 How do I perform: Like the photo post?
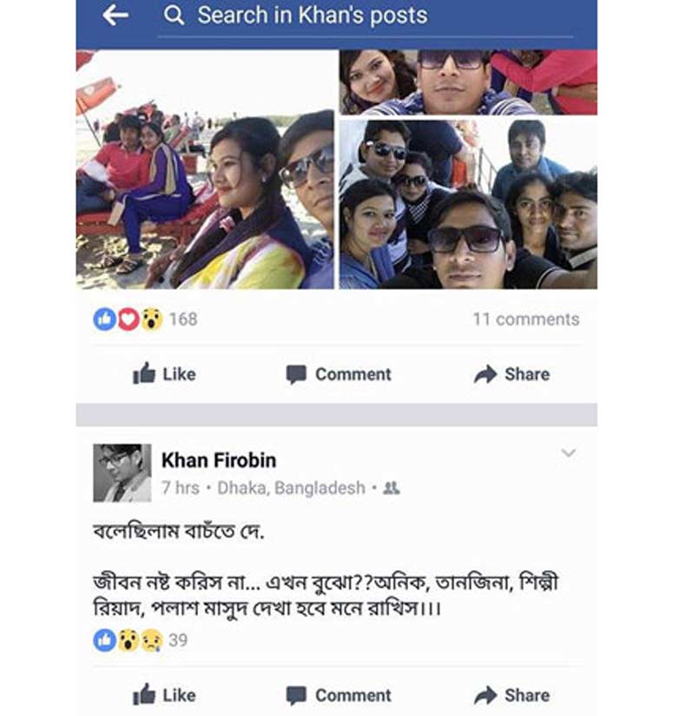pos(164,374)
